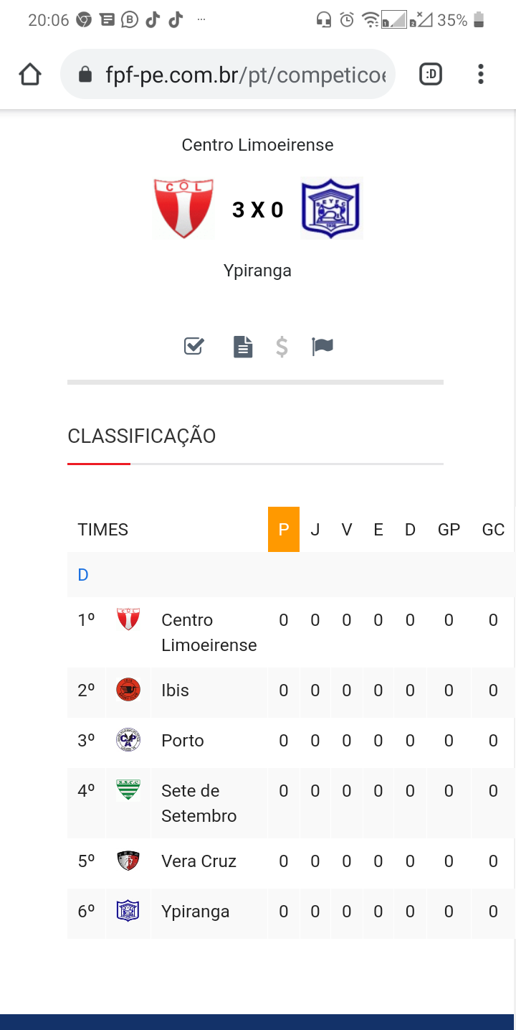The width and height of the screenshot is (516, 1030).
Task: Tap the check-mark match icon
Action: 193,347
